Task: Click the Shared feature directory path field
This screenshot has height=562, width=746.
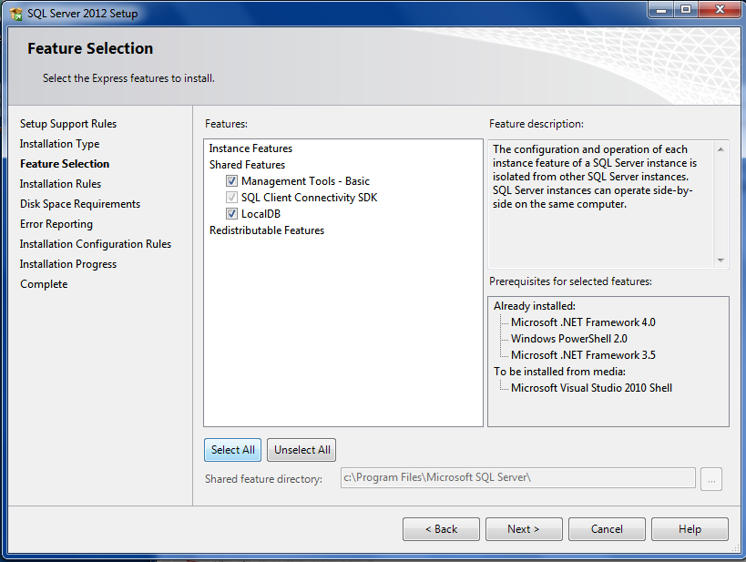Action: click(518, 478)
